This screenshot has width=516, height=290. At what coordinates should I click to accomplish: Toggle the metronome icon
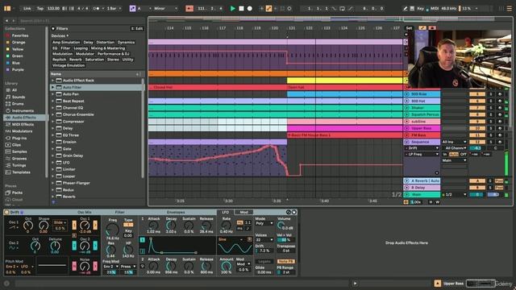96,9
